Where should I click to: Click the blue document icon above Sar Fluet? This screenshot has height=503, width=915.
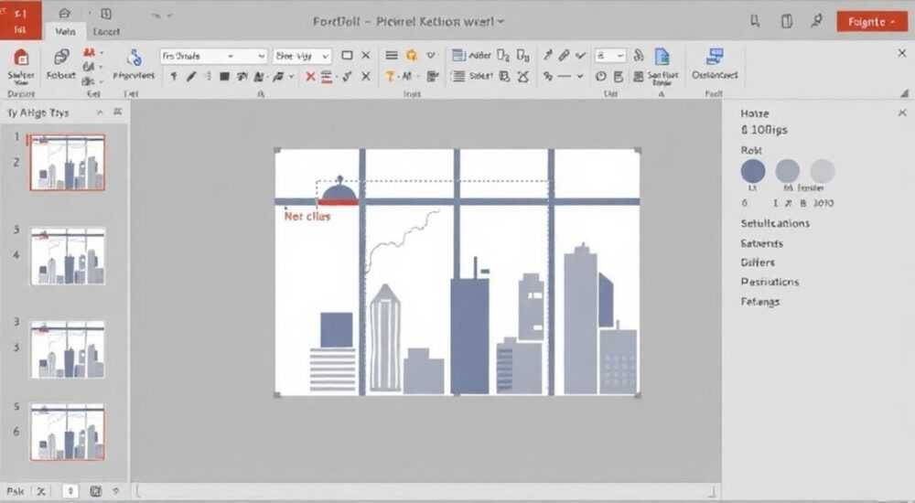pos(662,58)
